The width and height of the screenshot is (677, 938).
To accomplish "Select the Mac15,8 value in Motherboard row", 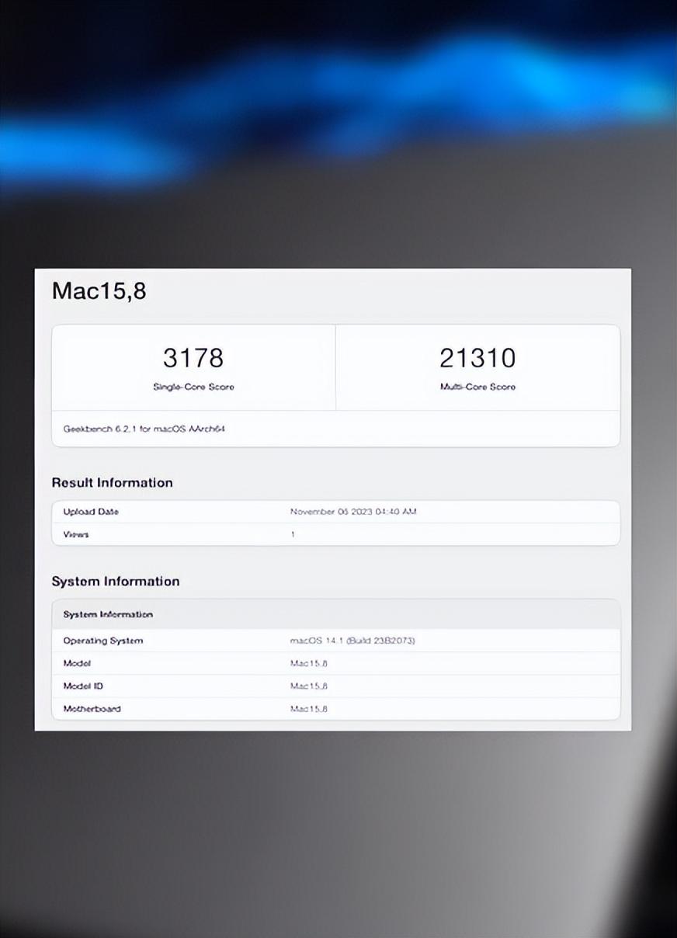I will (x=308, y=709).
